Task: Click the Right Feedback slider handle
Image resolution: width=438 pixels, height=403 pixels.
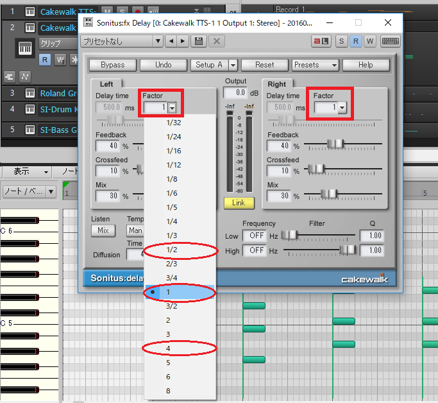Action: pyautogui.click(x=336, y=144)
